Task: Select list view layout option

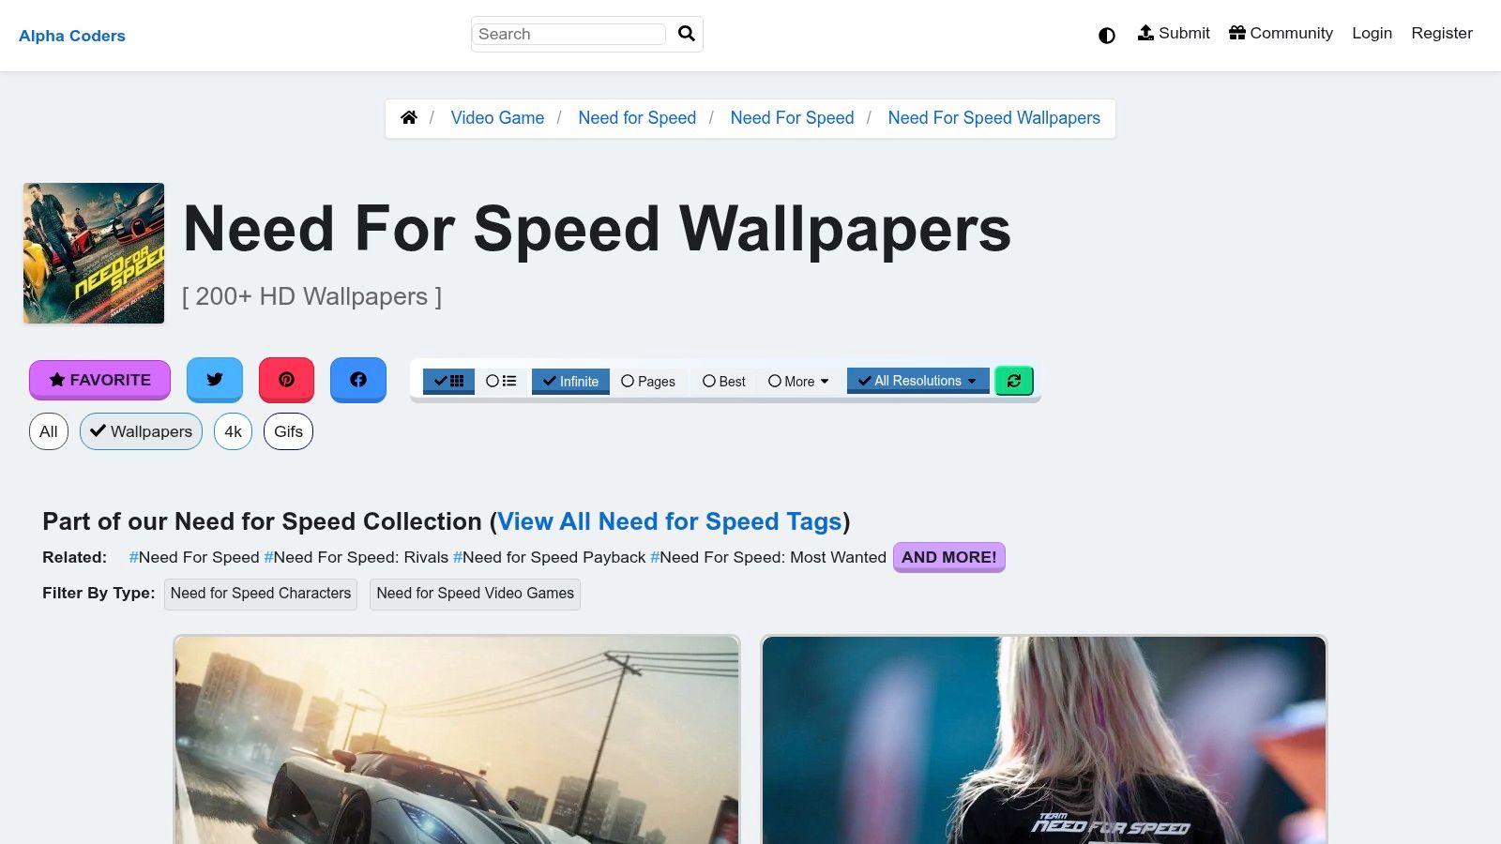Action: pyautogui.click(x=501, y=381)
